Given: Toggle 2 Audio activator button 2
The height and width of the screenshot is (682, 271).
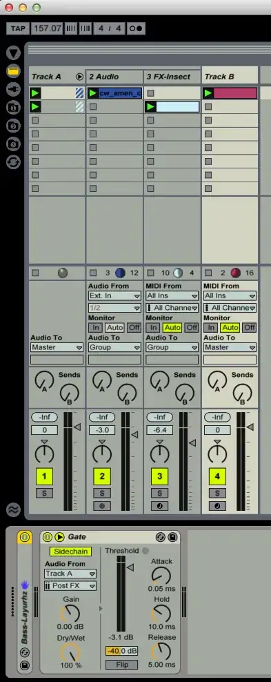Looking at the screenshot, I should point(102,476).
